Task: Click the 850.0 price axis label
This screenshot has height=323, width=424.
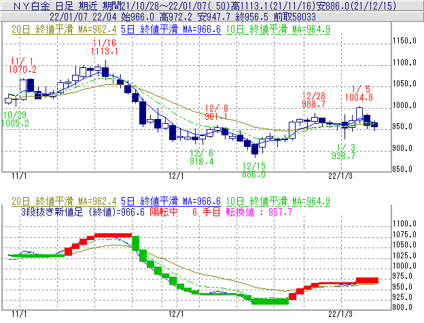Action: tap(402, 169)
